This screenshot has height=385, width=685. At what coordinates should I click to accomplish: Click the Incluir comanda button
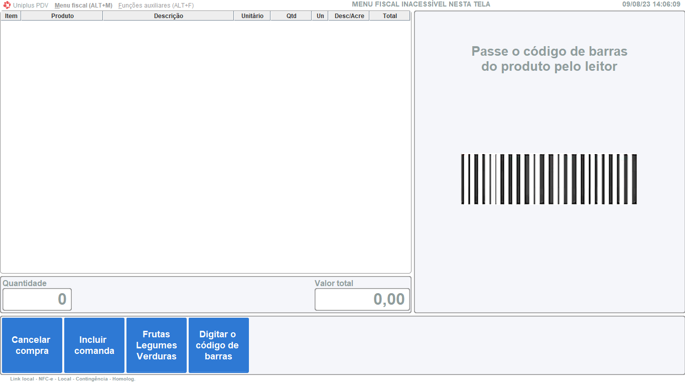coord(94,345)
